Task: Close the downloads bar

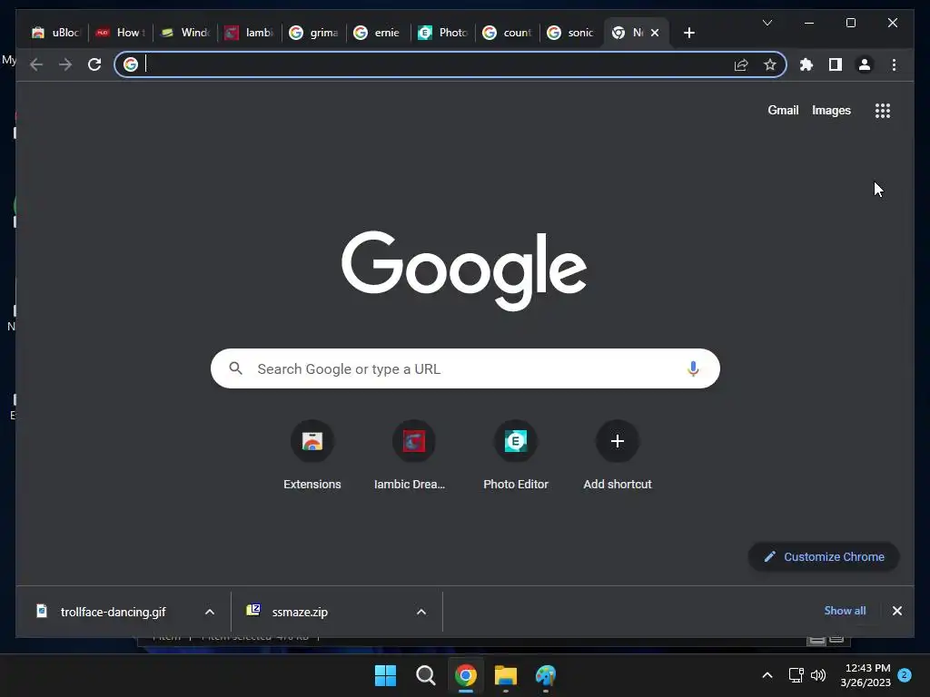Action: point(896,611)
